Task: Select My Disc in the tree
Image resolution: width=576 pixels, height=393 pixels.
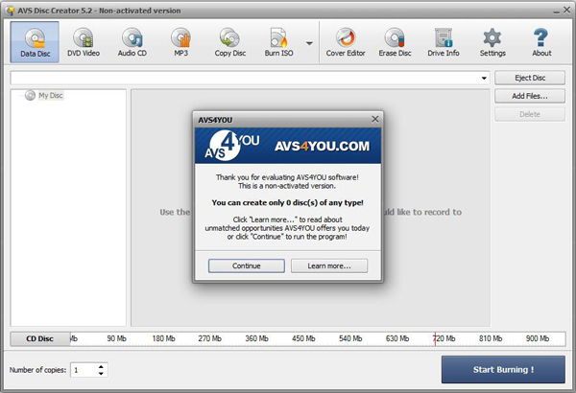Action: [51, 96]
